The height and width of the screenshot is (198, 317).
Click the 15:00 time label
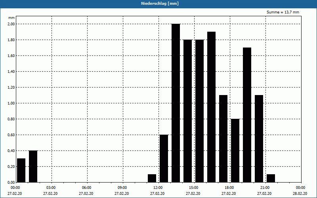coord(194,188)
